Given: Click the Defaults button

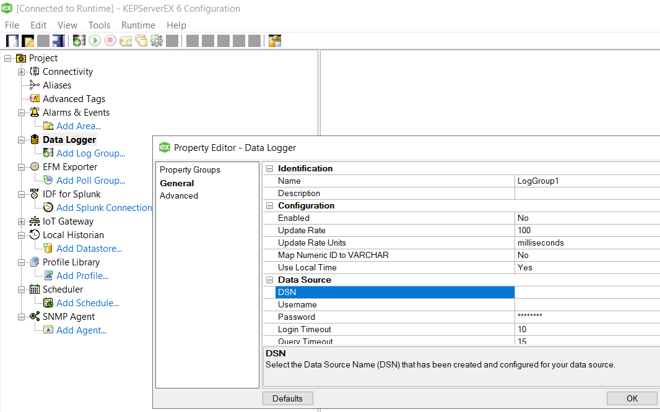Looking at the screenshot, I should pos(287,398).
